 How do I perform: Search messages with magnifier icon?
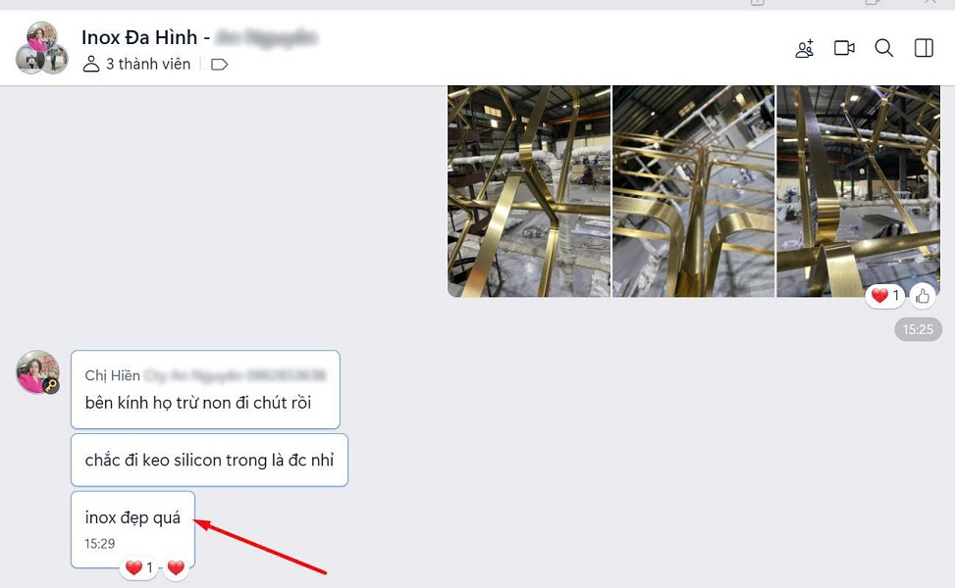883,48
